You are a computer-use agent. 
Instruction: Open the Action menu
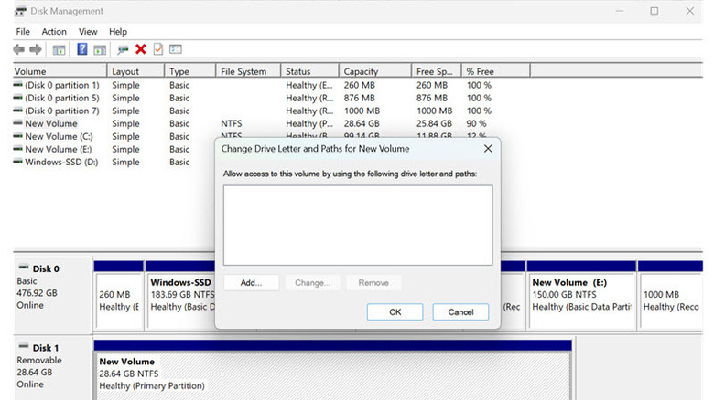click(54, 31)
